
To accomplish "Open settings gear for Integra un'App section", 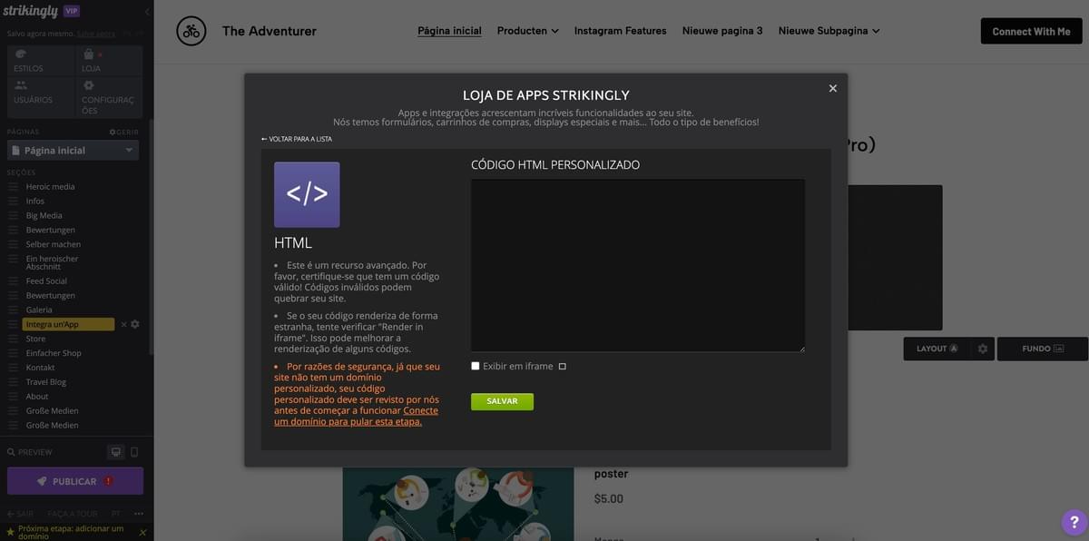I will pos(135,324).
